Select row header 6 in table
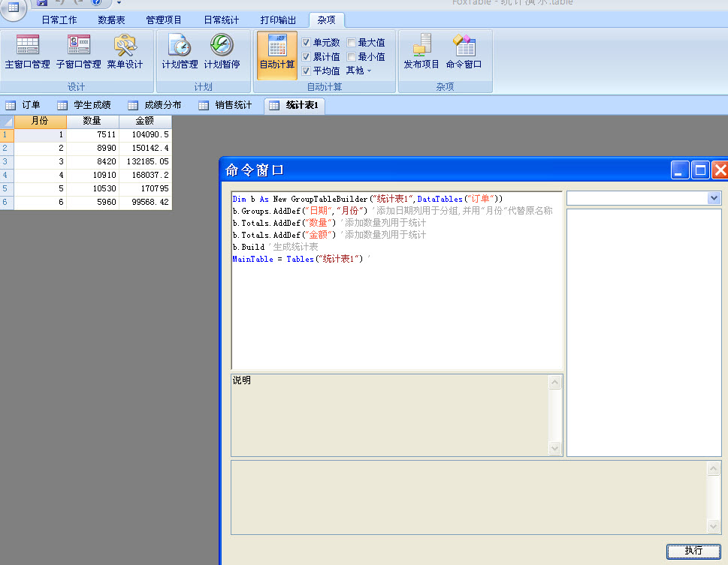 pyautogui.click(x=7, y=203)
